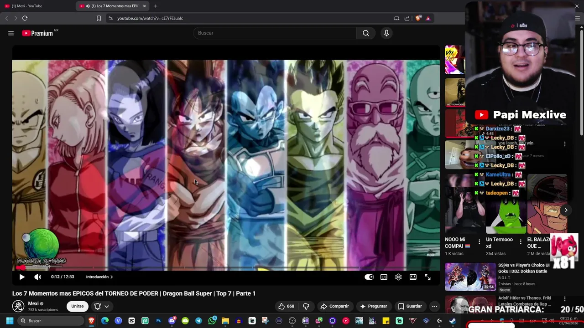Screen dimensions: 584x328
Task: Open options for Un Termooo xd short
Action: (521, 242)
